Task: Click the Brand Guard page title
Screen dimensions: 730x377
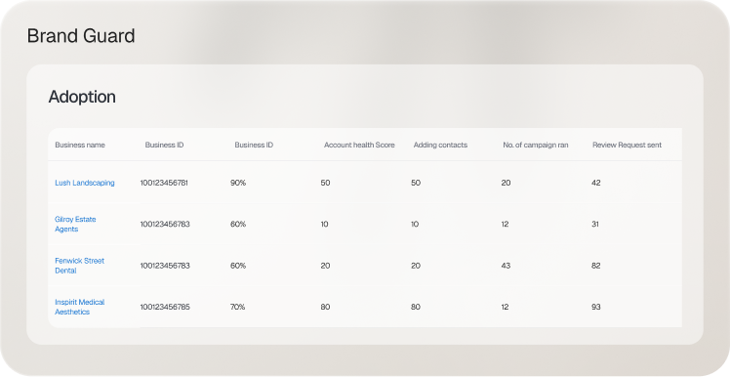Action: coord(81,36)
